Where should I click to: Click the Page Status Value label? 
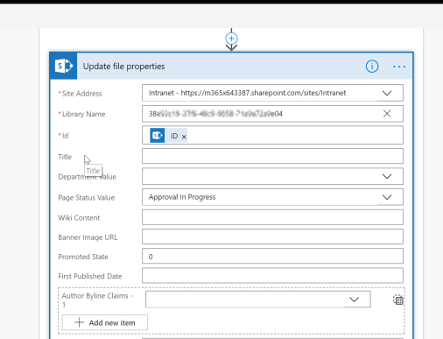click(x=87, y=198)
